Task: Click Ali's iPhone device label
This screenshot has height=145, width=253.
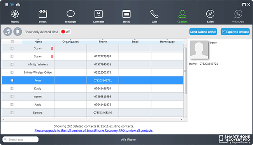Action: 128,140
